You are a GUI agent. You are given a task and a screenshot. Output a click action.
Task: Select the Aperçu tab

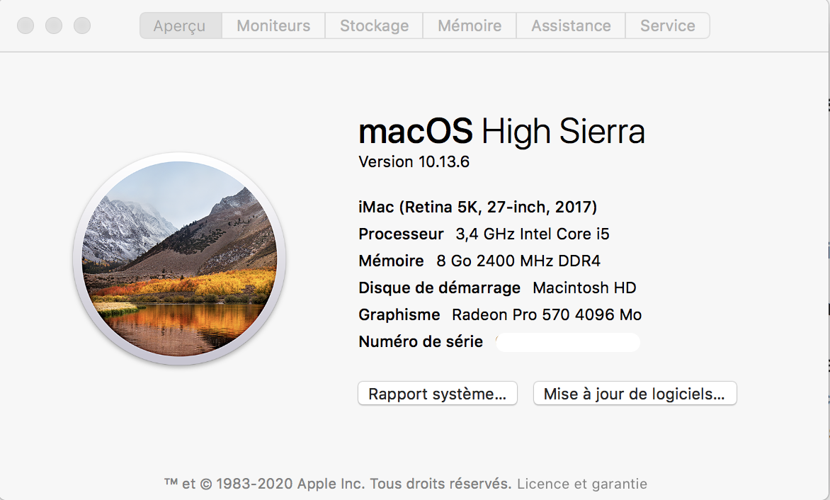[180, 25]
